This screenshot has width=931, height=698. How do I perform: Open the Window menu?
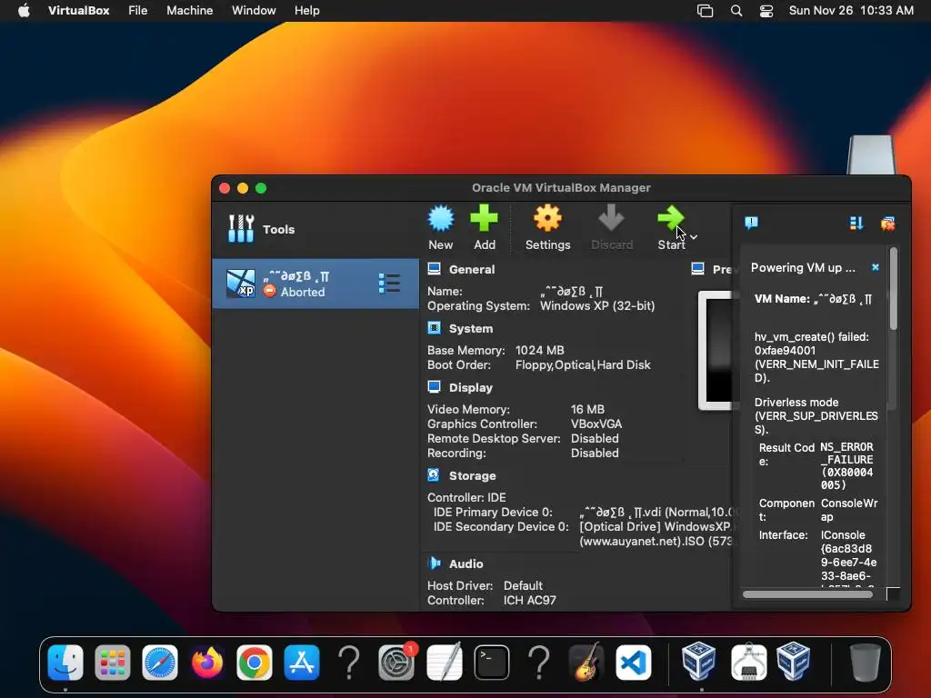tap(254, 11)
